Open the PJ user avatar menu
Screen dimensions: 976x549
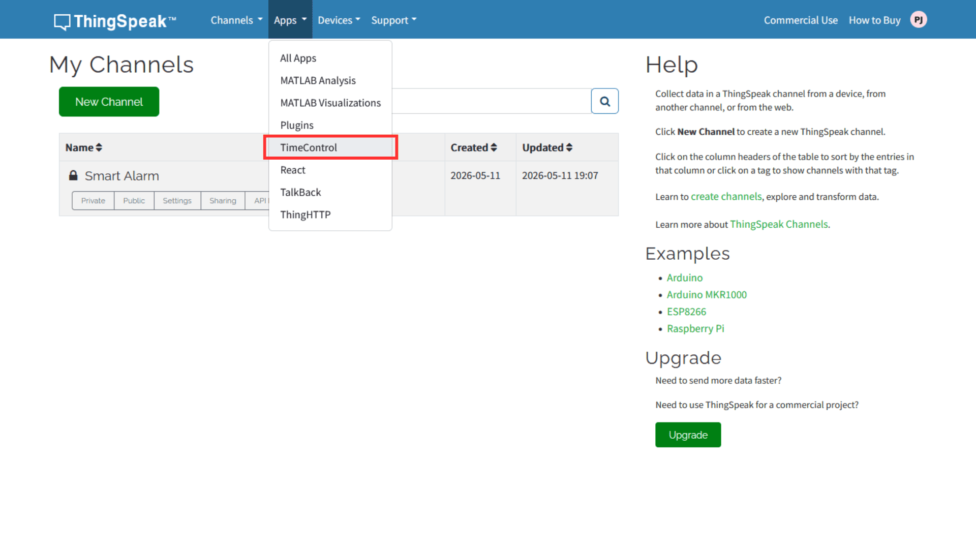919,20
